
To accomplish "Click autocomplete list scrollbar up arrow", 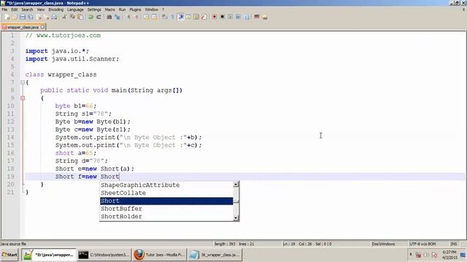I will (x=236, y=184).
